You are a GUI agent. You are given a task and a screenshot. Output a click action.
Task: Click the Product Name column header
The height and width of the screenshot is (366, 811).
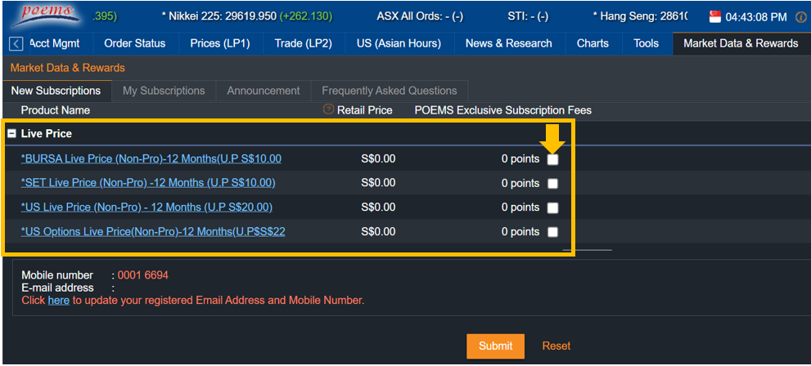click(56, 110)
